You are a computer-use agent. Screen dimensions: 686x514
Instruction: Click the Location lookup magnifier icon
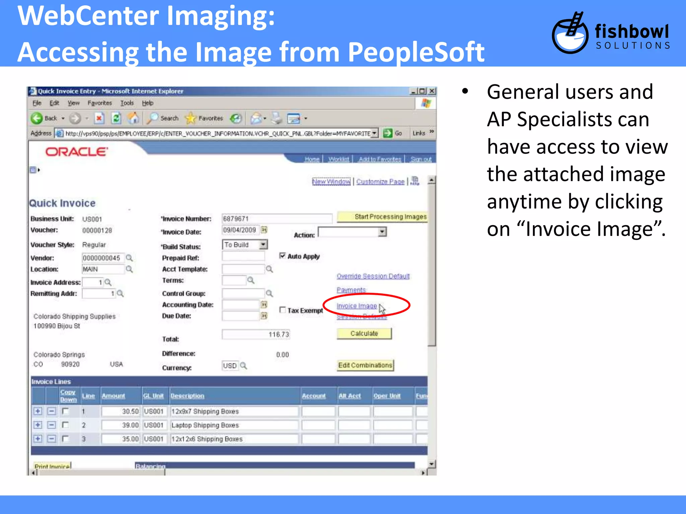pos(129,269)
